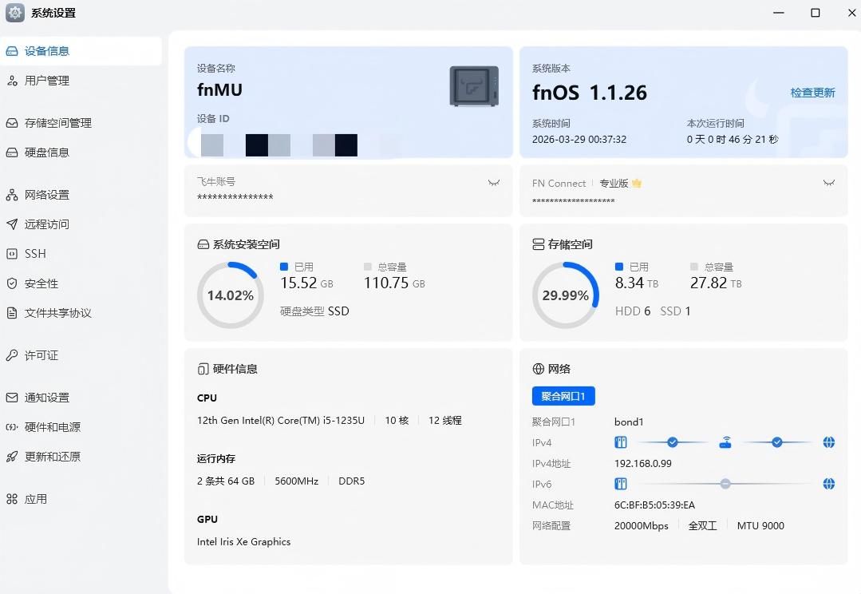Viewport: 861px width, 594px height.
Task: Switch to the 设备信息 page
Action: click(x=46, y=50)
